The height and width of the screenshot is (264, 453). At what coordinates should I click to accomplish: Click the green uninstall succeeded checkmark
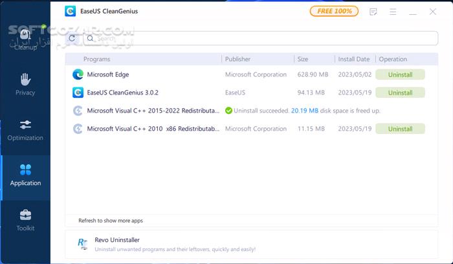[x=228, y=111]
